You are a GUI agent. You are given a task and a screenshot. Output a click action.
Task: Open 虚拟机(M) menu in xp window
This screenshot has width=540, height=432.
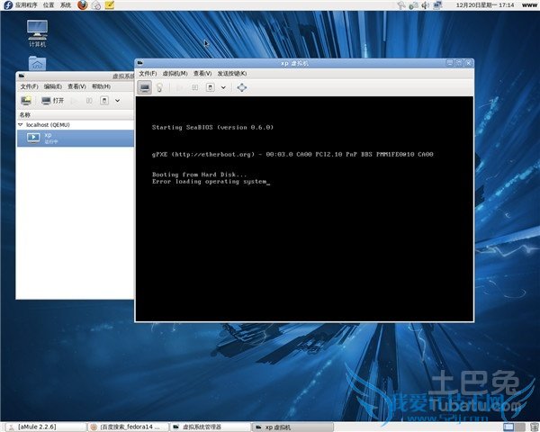tap(175, 74)
